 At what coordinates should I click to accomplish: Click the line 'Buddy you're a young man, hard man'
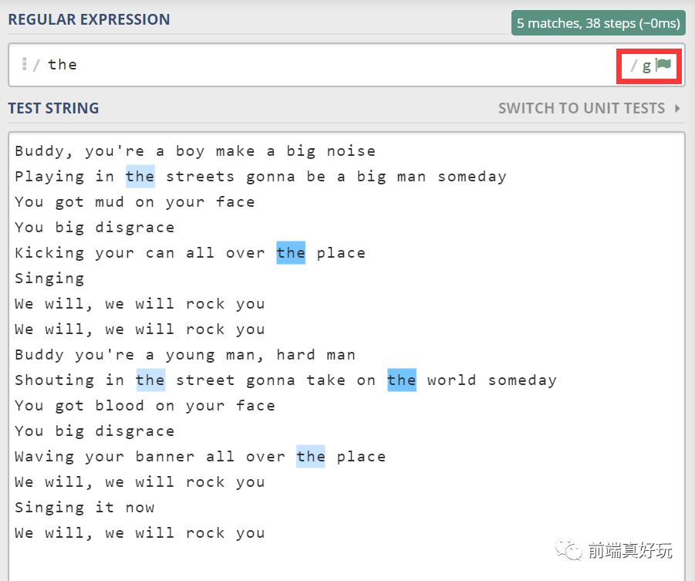(x=185, y=355)
